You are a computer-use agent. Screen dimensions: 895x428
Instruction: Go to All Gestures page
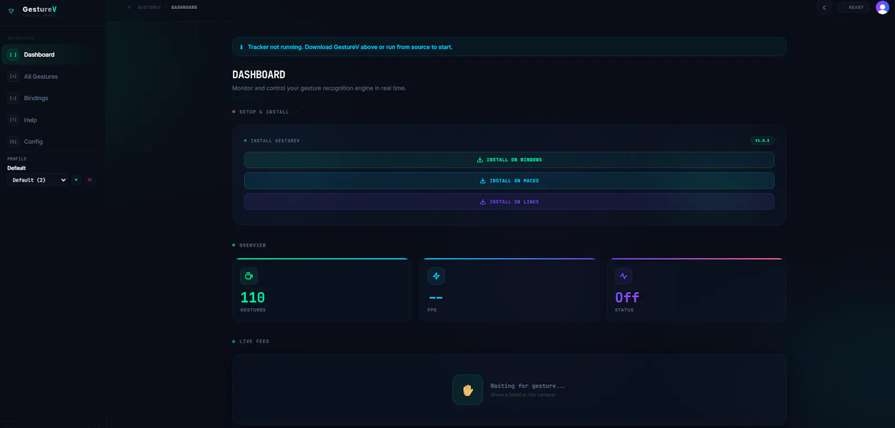tap(53, 77)
